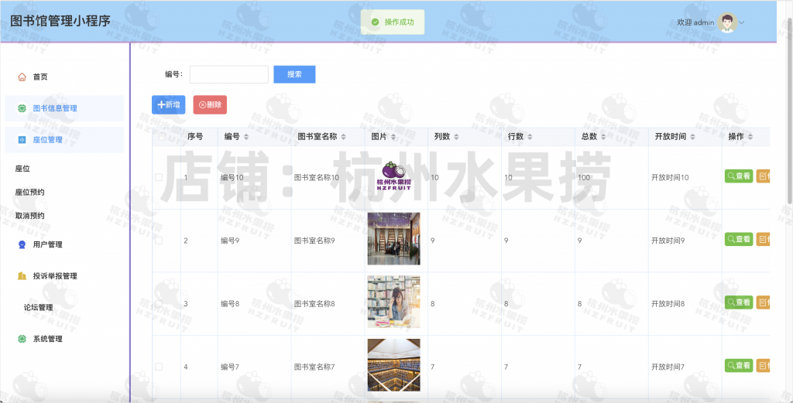Check the row for 编号7
Image resolution: width=793 pixels, height=403 pixels.
[159, 367]
